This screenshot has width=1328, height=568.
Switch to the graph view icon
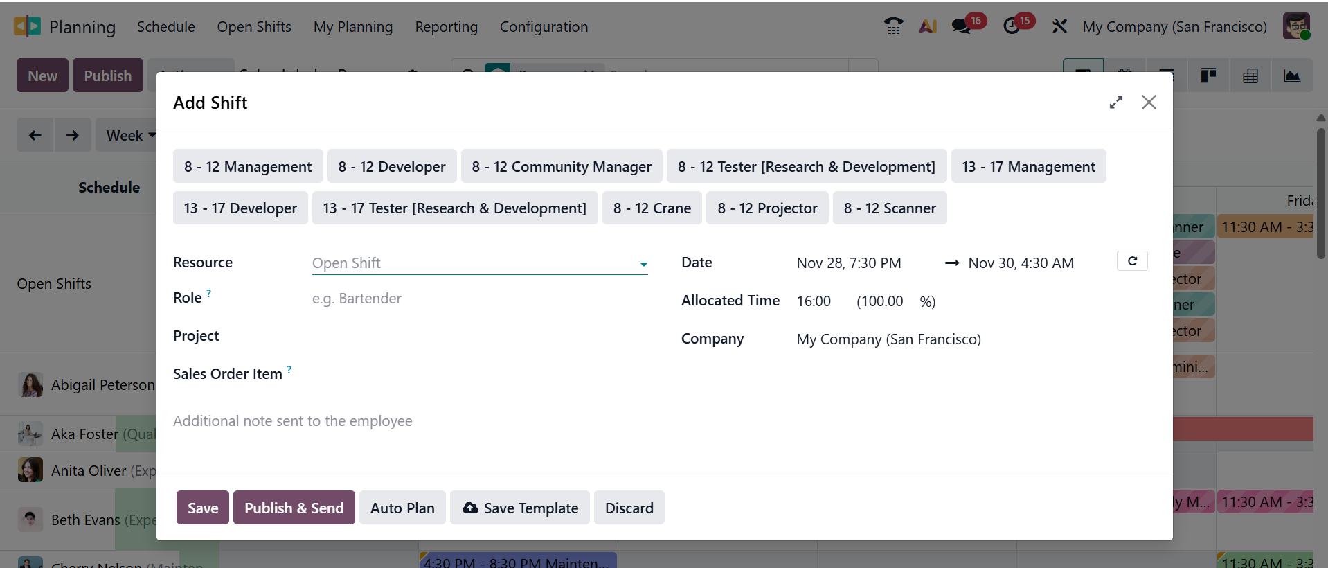(1291, 76)
